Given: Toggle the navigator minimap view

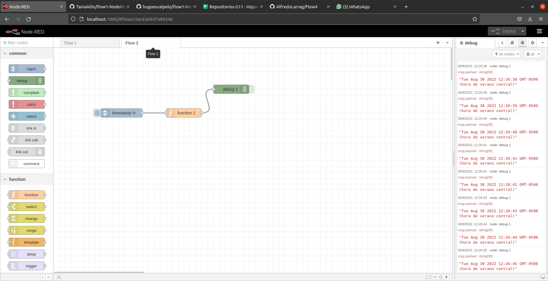Looking at the screenshot, I should (x=428, y=277).
